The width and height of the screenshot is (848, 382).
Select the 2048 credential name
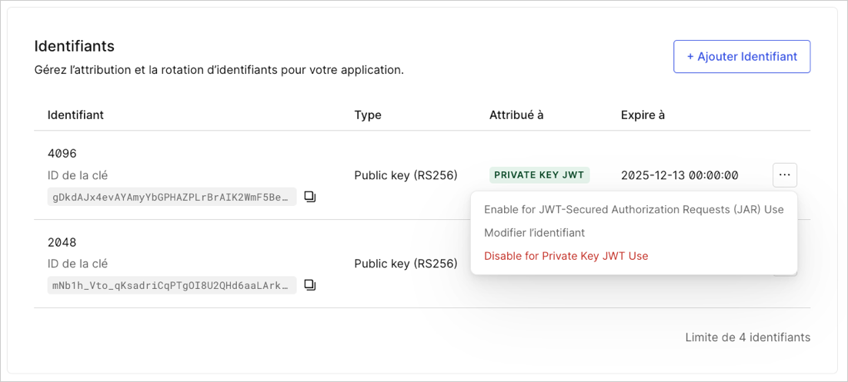(x=62, y=243)
